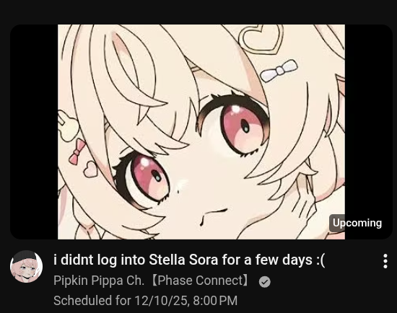Click the verified checkmark badge
The width and height of the screenshot is (397, 313).
click(x=265, y=282)
